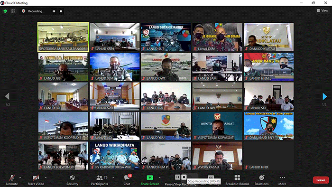Select the LANUD YKU video tile
The height and width of the screenshot is (187, 332).
pos(166,126)
